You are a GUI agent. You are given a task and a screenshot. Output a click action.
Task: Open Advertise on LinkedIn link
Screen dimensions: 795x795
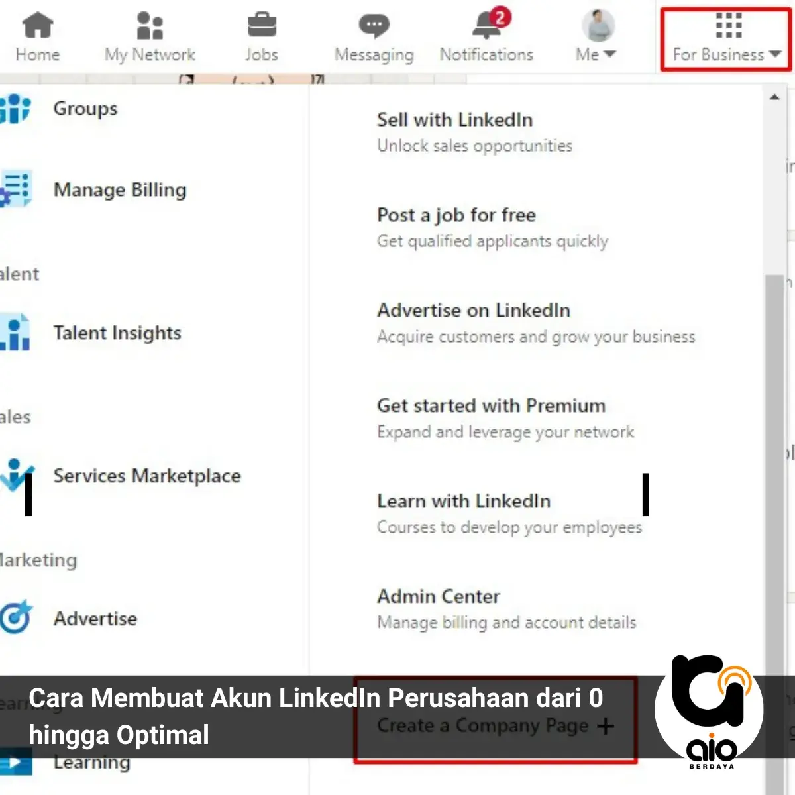point(474,311)
